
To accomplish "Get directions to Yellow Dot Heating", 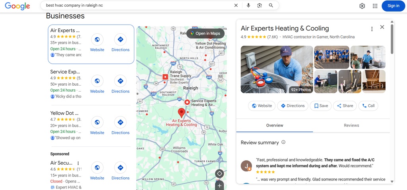I will coord(120,122).
